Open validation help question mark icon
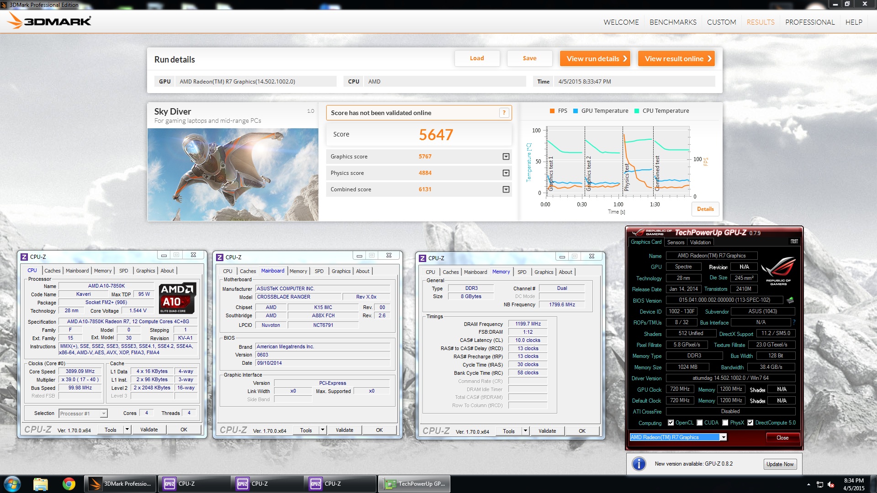The height and width of the screenshot is (493, 877). point(504,113)
